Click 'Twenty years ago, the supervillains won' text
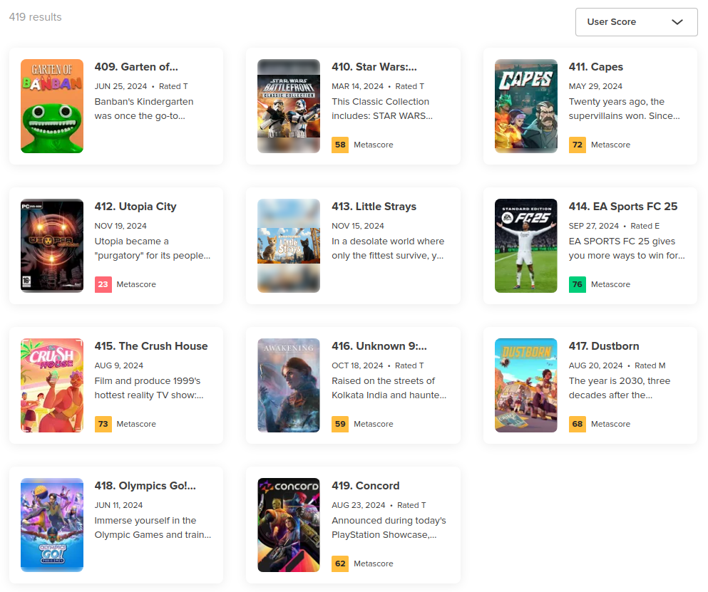Screen dimensions: 708x592 [x=624, y=109]
